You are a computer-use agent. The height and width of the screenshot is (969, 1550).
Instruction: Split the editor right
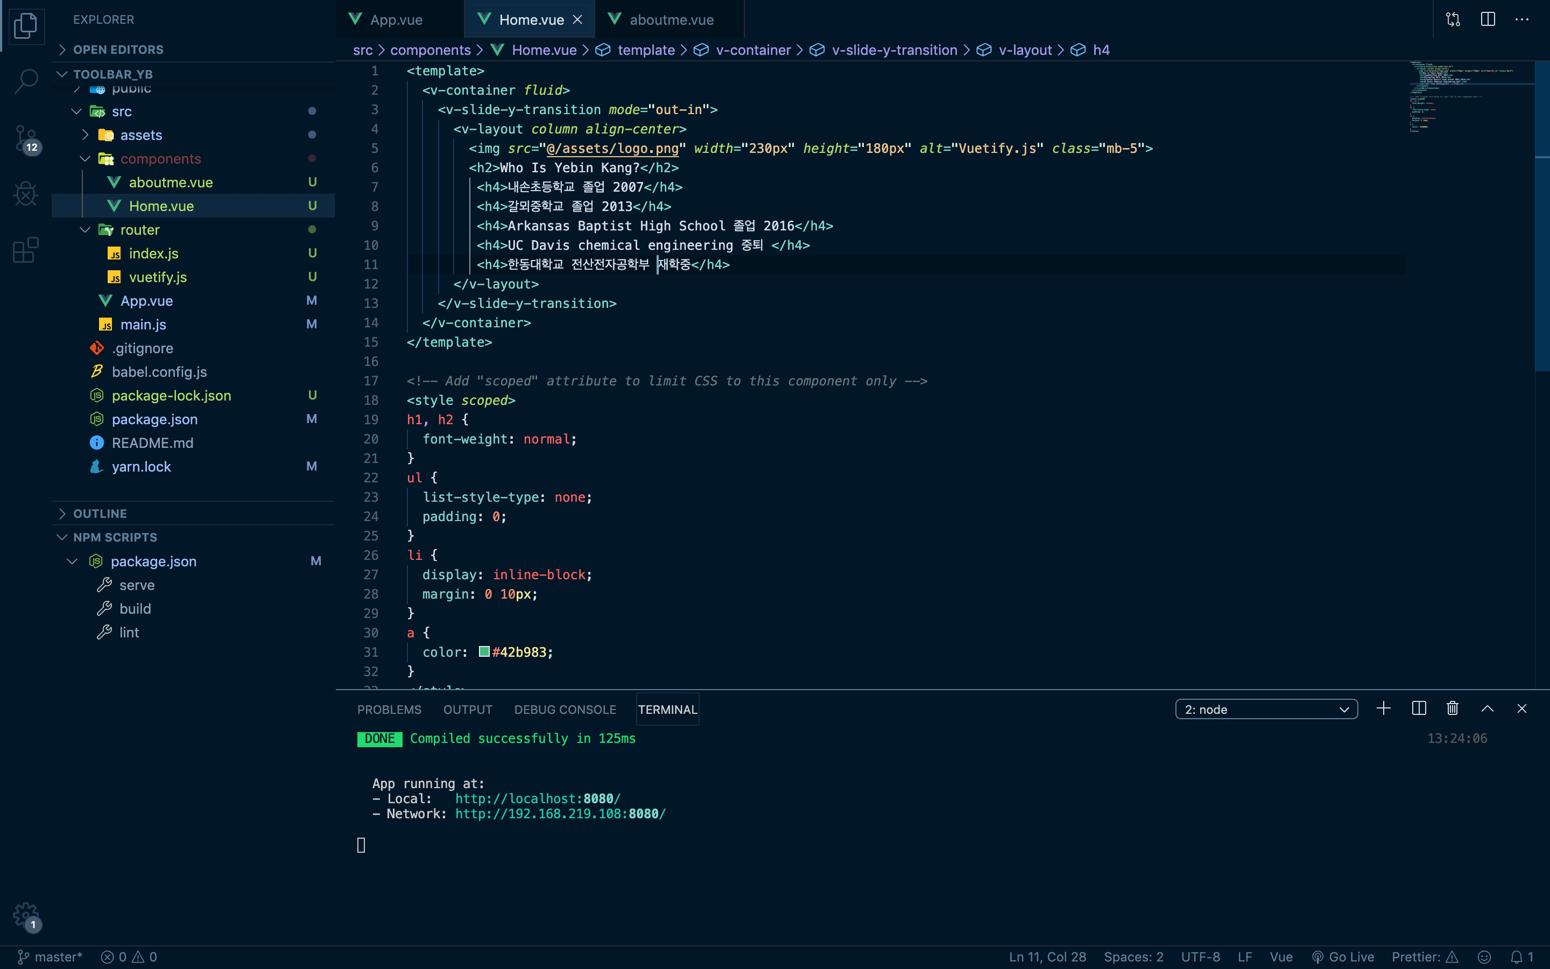tap(1487, 19)
